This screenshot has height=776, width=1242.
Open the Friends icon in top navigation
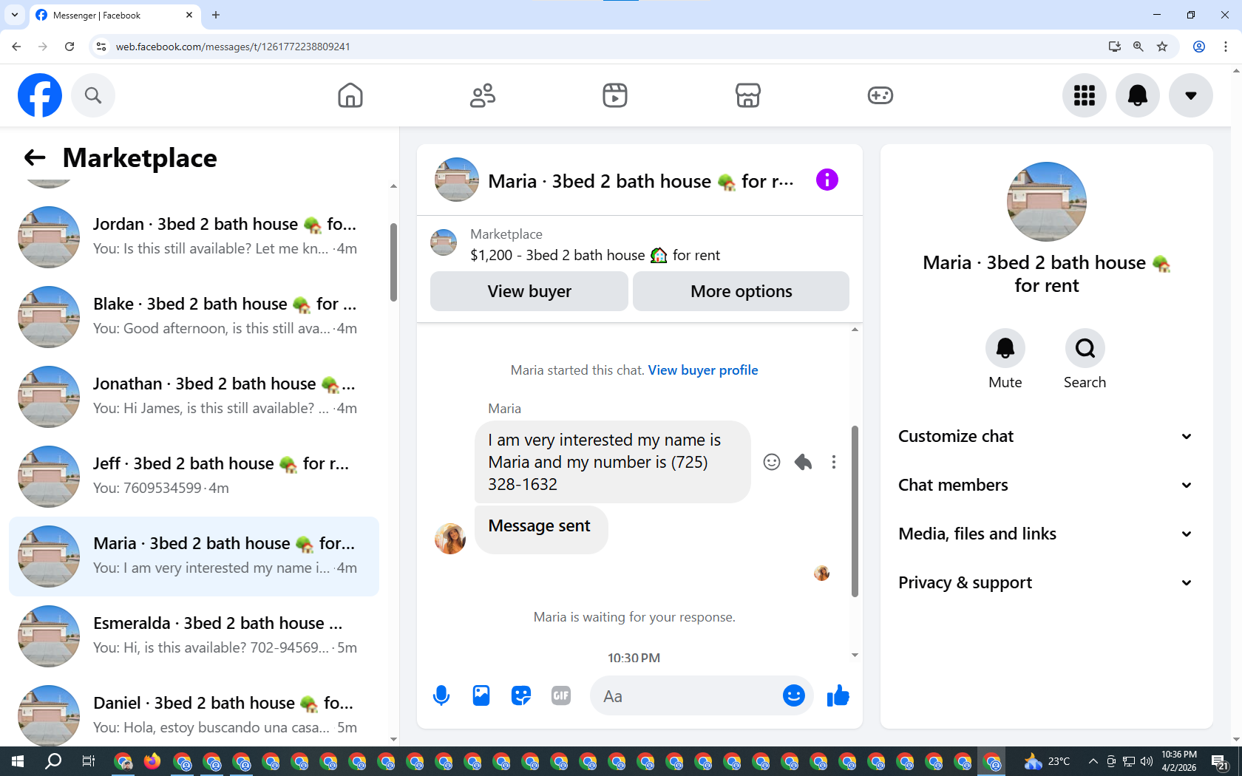point(483,95)
